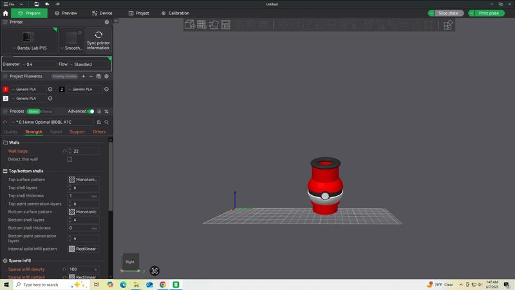Open the Printer settings gear icon

click(x=107, y=22)
